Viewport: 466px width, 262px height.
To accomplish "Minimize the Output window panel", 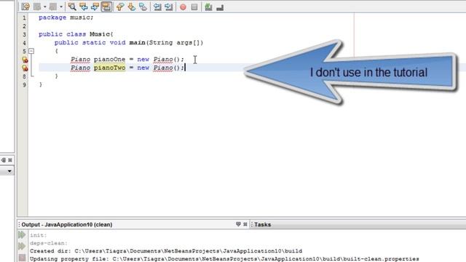I will coord(238,224).
